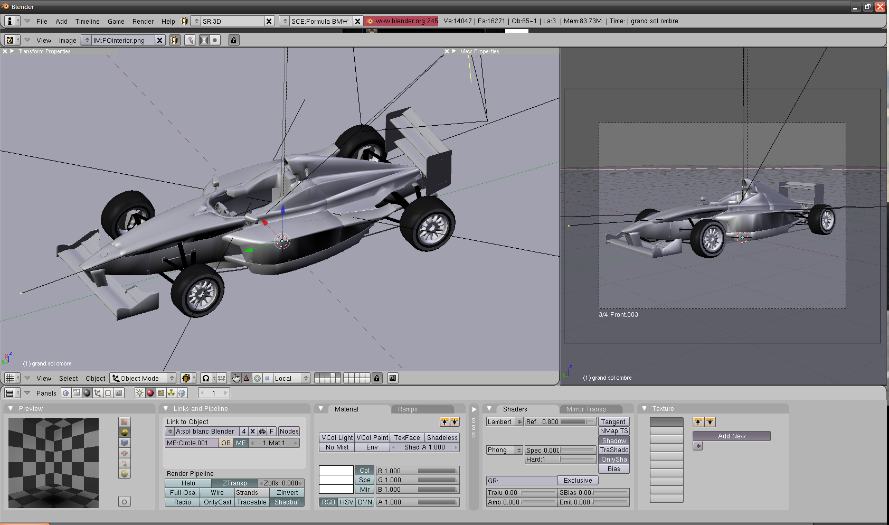The image size is (889, 525).
Task: Toggle the OnlyShad option
Action: (x=614, y=460)
